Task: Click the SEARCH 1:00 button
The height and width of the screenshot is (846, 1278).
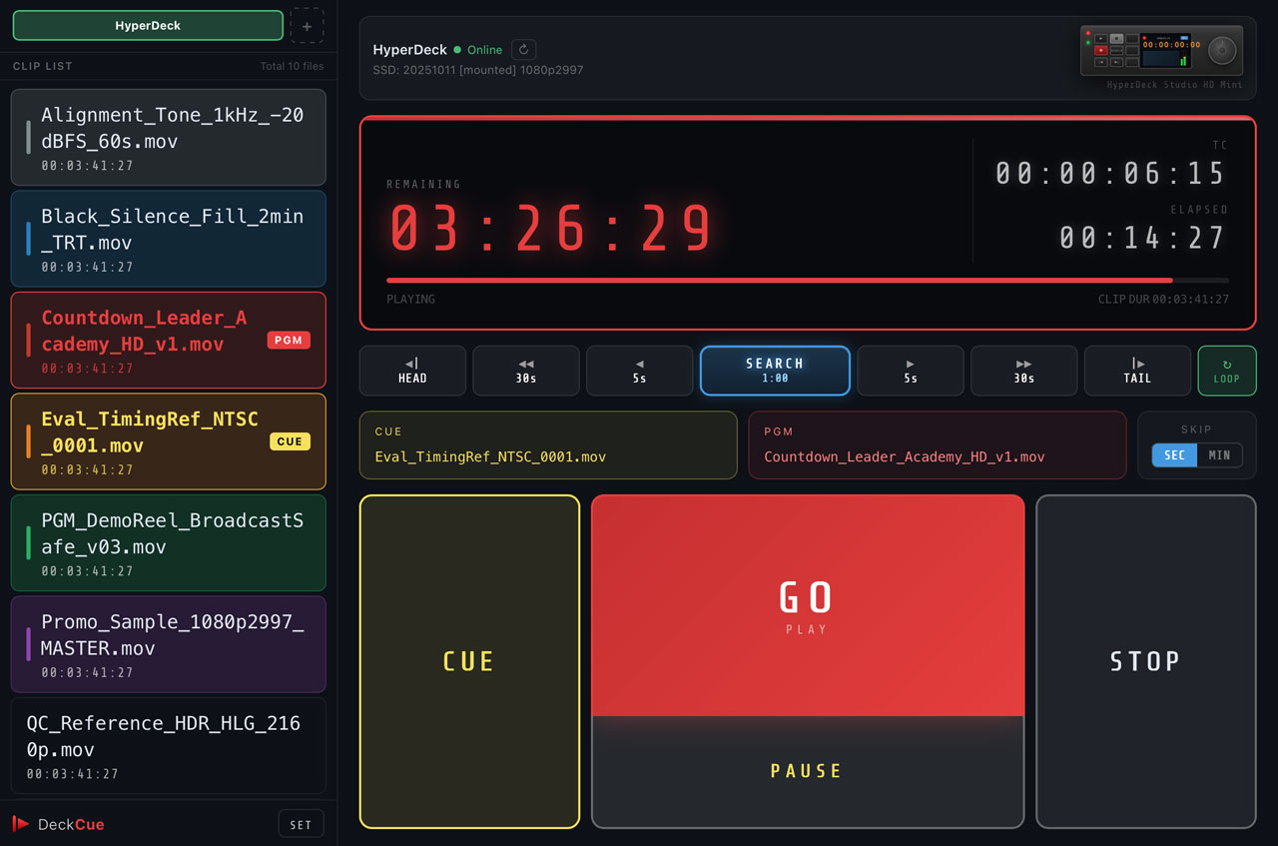Action: coord(775,371)
